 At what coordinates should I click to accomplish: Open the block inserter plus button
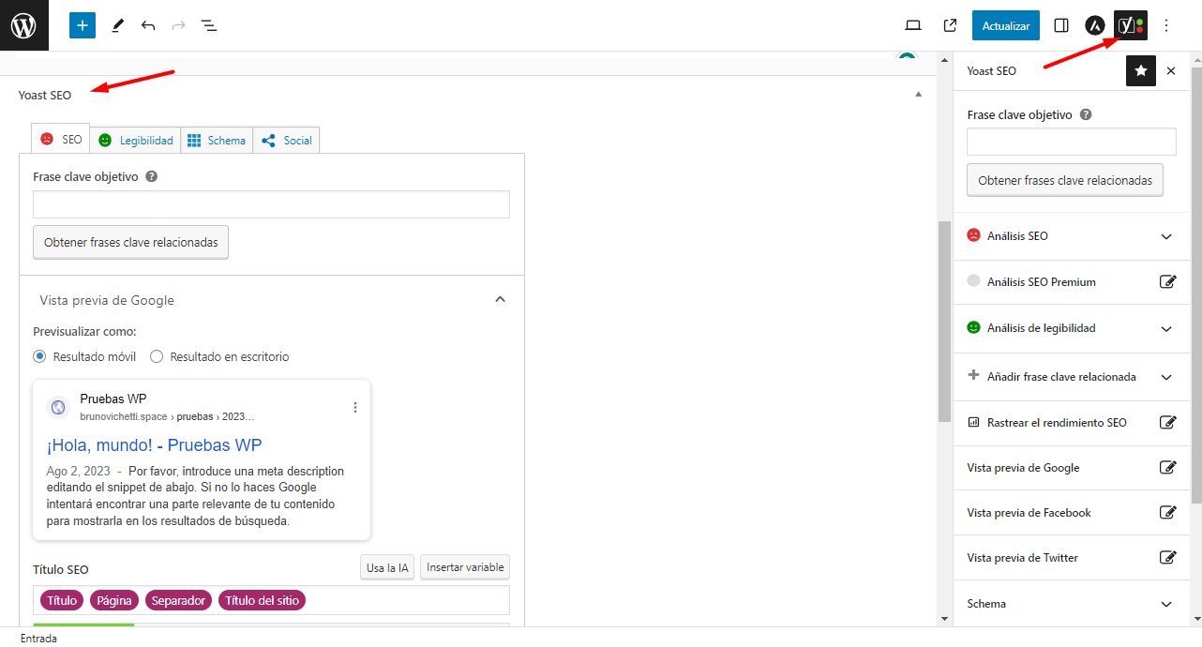83,25
